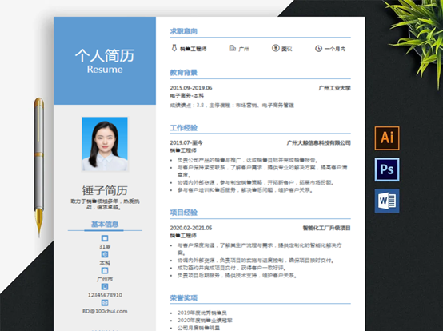
Task: Click the date 2020.02-2021.05
Action: (191, 228)
